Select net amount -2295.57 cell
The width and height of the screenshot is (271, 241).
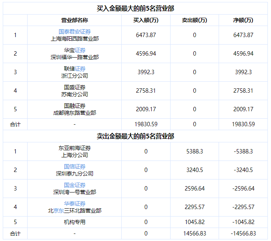243,207
